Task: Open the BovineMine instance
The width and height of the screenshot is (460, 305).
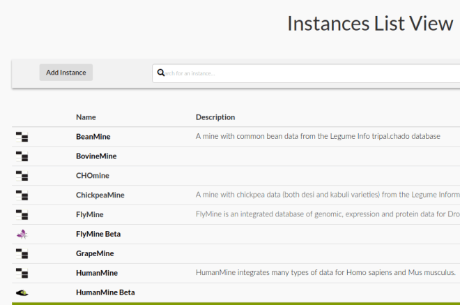Action: 96,156
